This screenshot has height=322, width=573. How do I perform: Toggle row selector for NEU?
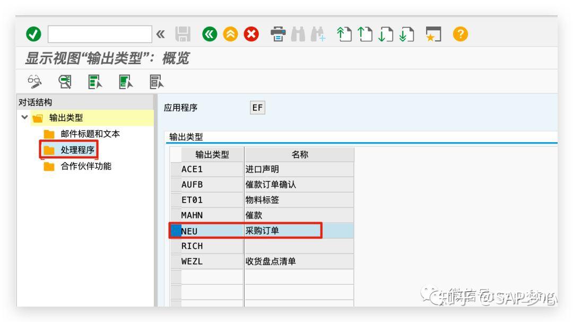(176, 231)
